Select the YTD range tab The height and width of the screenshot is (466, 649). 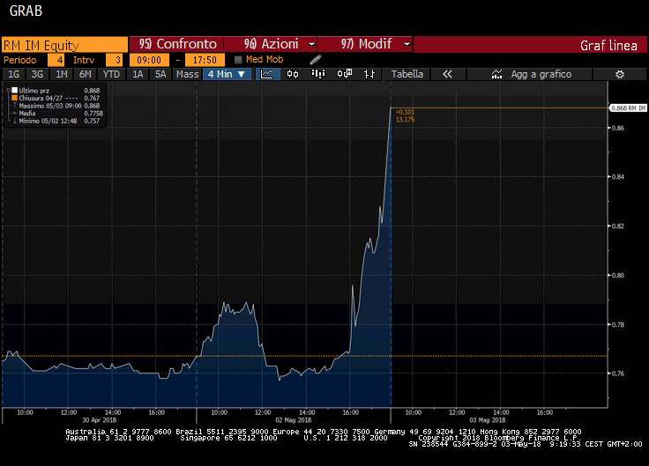(111, 74)
